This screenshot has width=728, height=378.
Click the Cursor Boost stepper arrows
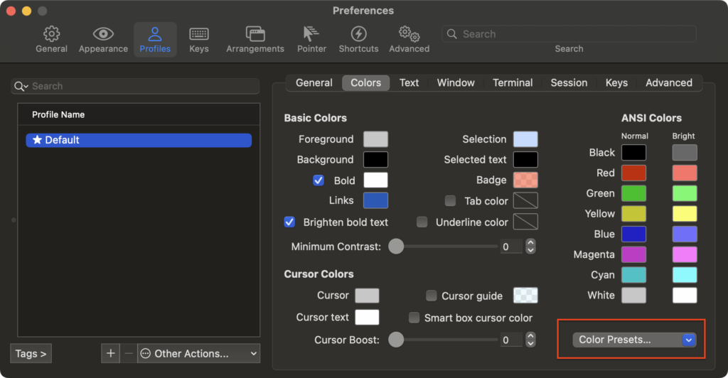coord(530,340)
